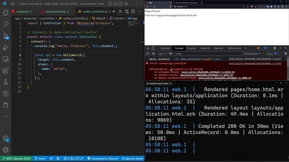Open the Performance DevTools tab

coord(234,48)
